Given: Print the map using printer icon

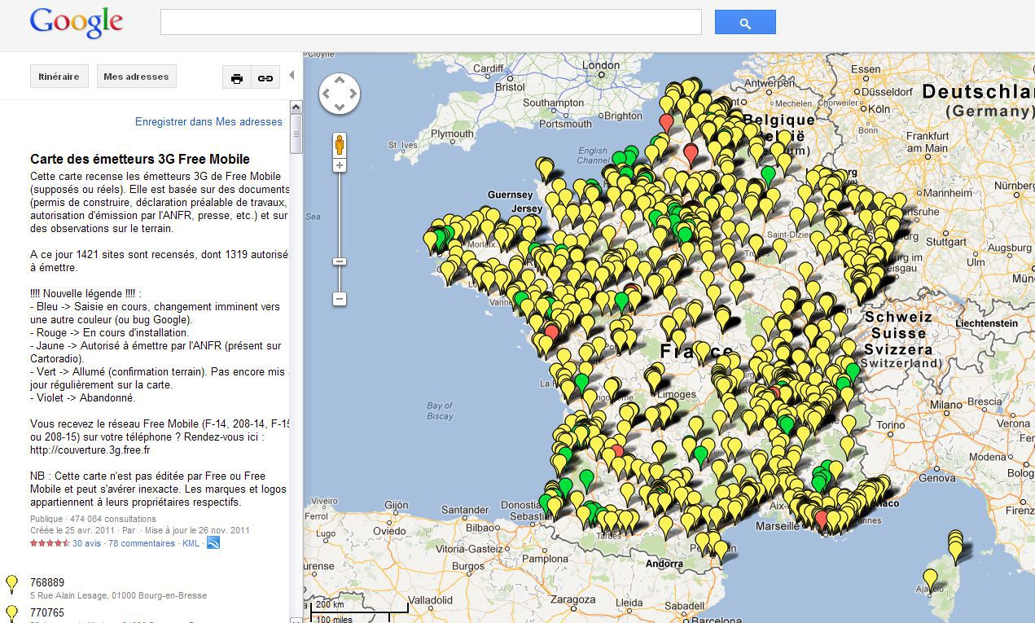Looking at the screenshot, I should coord(237,78).
